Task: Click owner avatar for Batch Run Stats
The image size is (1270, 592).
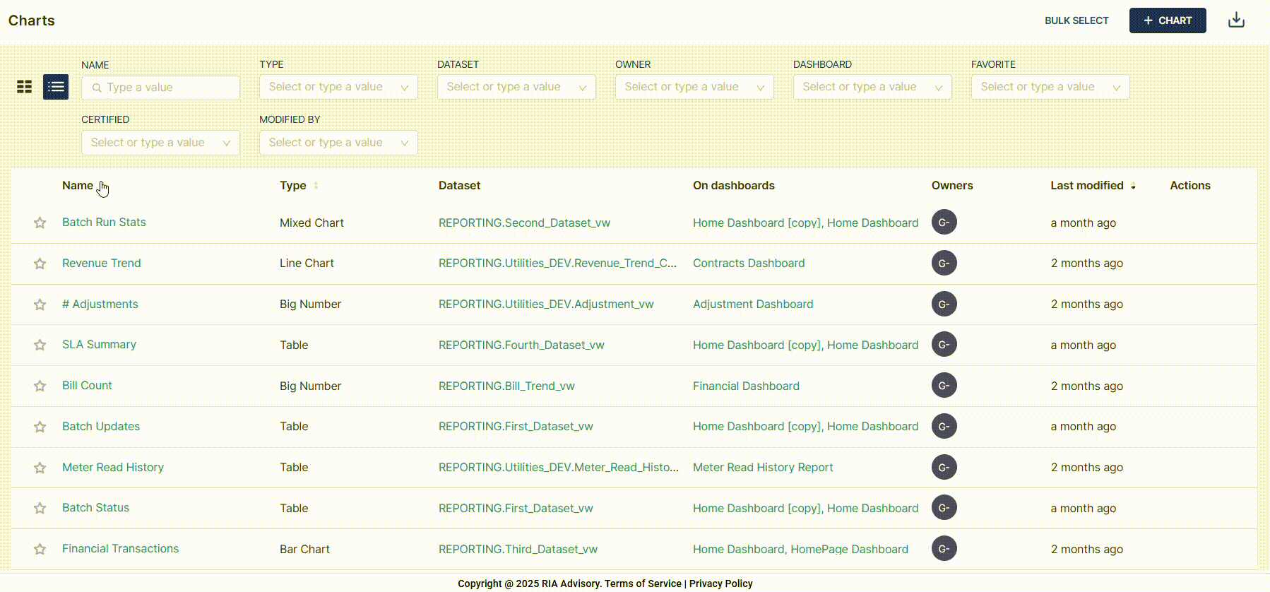Action: [944, 223]
